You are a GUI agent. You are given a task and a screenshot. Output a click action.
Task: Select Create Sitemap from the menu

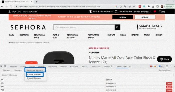pos(34,74)
